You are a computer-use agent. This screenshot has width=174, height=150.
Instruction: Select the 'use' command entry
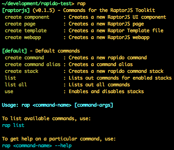point(9,92)
